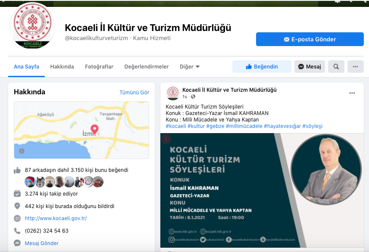Click Tümünü Gör link
The image size is (369, 252).
134,93
